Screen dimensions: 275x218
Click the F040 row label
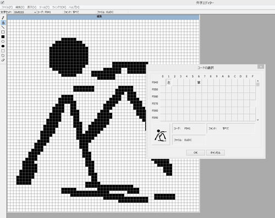[x=155, y=83]
